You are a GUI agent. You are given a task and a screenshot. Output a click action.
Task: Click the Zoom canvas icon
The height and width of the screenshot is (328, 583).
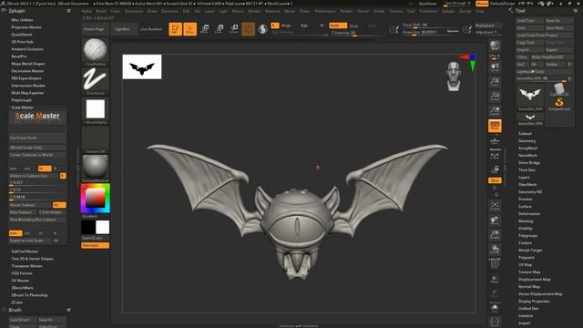coord(495,82)
